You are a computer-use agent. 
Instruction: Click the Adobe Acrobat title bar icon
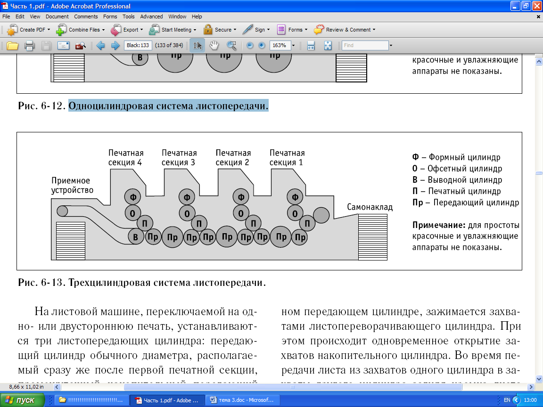5,6
